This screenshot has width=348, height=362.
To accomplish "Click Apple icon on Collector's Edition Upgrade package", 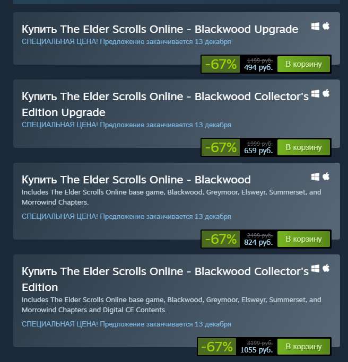I will [326, 93].
